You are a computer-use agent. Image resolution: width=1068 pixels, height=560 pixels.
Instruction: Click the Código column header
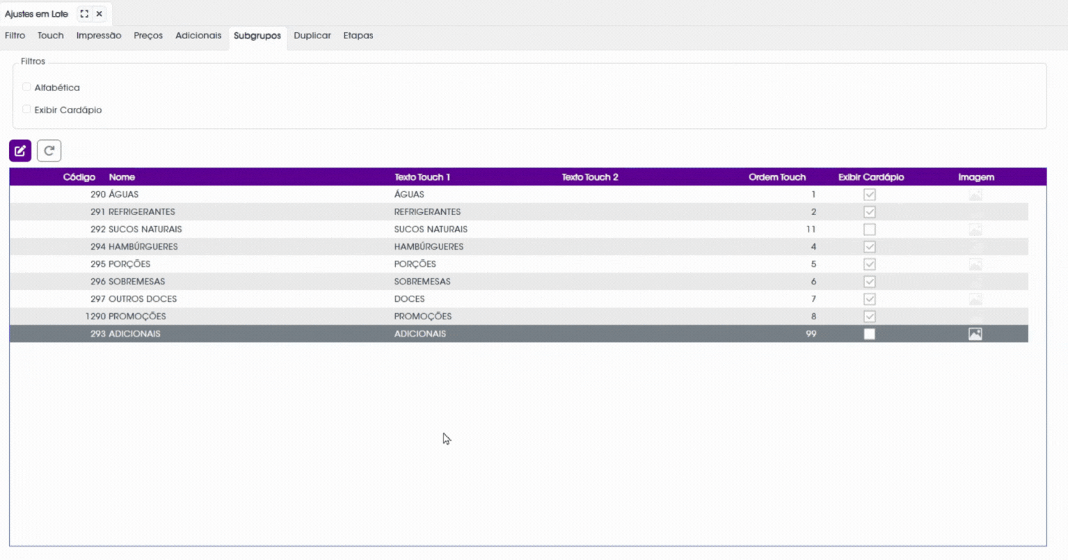tap(79, 177)
